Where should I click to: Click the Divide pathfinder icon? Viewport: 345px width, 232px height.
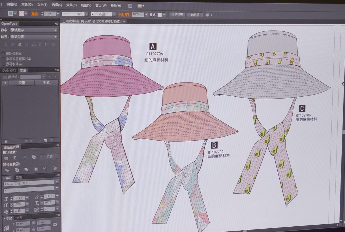coord(7,170)
